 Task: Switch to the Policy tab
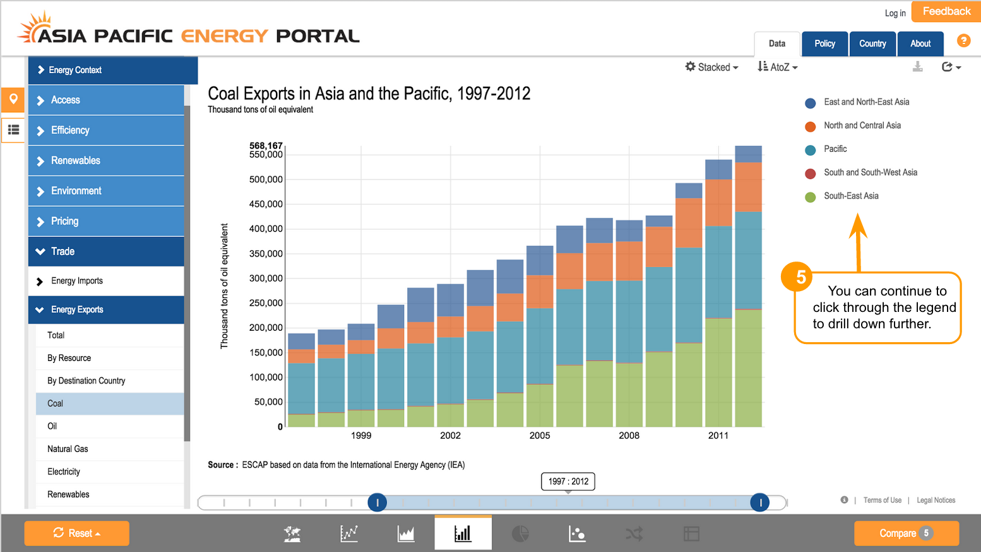pyautogui.click(x=824, y=44)
